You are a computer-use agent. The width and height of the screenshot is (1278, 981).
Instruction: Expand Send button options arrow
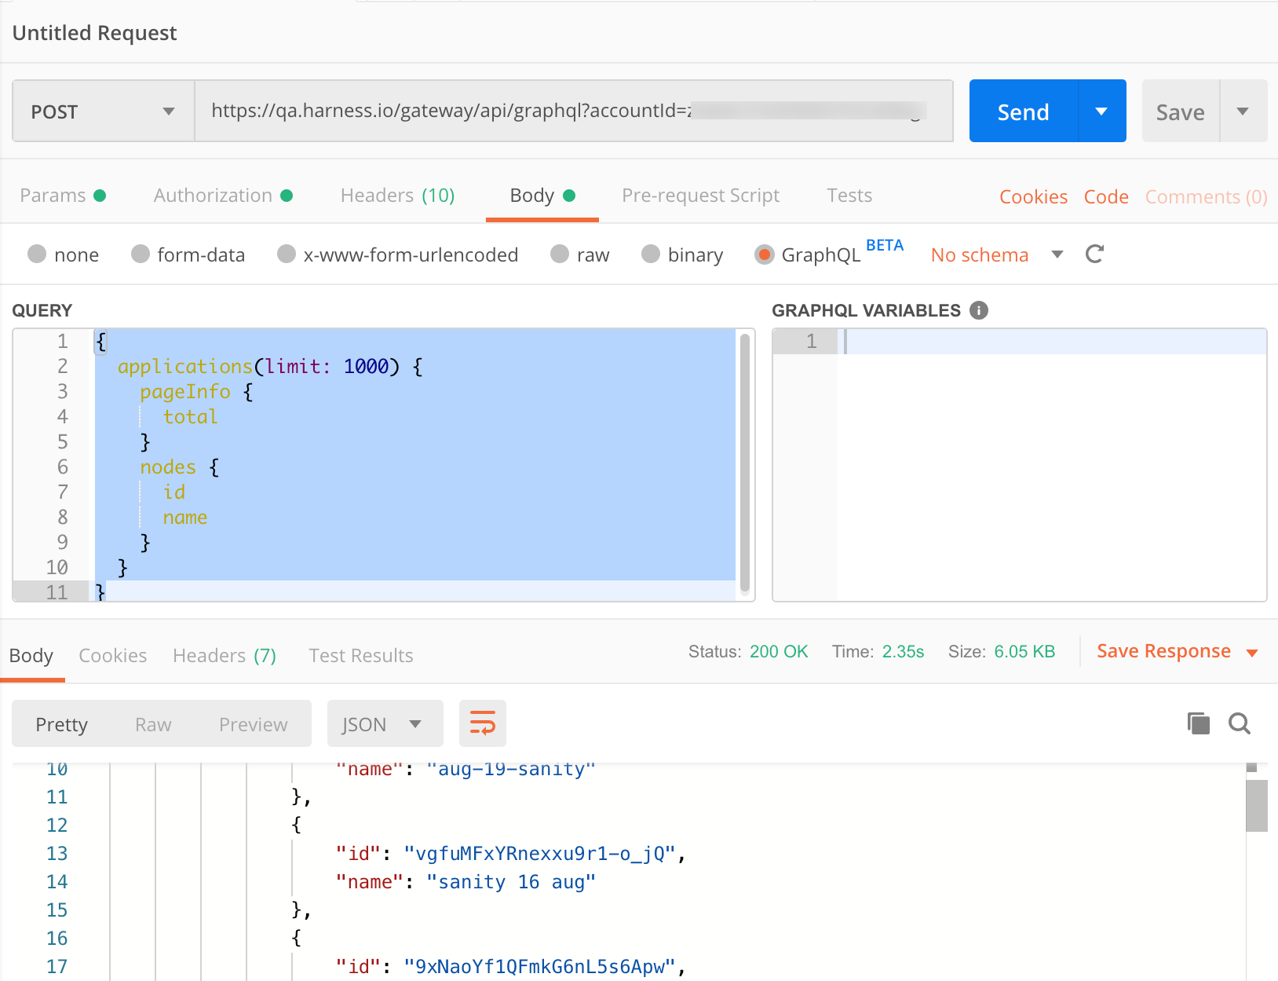click(1102, 111)
